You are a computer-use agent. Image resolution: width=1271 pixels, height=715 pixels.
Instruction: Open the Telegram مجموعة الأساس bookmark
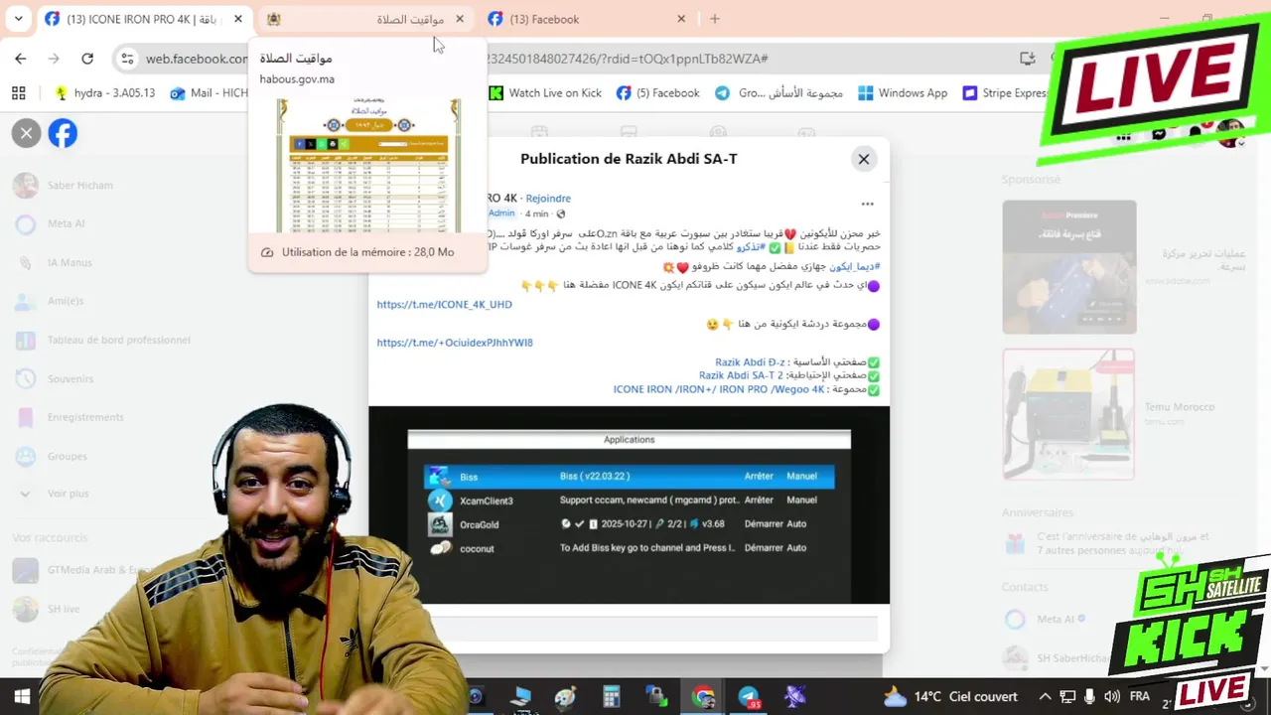click(x=779, y=93)
